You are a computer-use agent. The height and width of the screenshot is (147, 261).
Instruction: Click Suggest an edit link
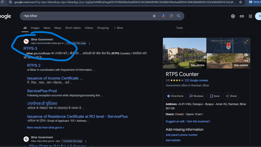pyautogui.click(x=175, y=121)
